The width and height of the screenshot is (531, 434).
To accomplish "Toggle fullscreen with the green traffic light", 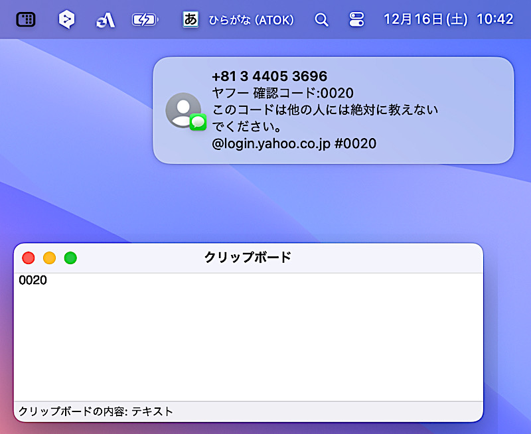I will point(70,257).
